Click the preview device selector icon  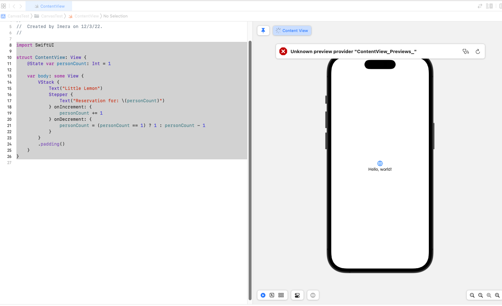click(x=313, y=295)
